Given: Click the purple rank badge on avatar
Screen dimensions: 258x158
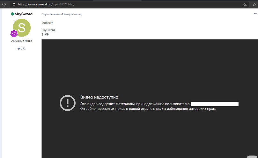Looking at the screenshot, I should [14, 34].
